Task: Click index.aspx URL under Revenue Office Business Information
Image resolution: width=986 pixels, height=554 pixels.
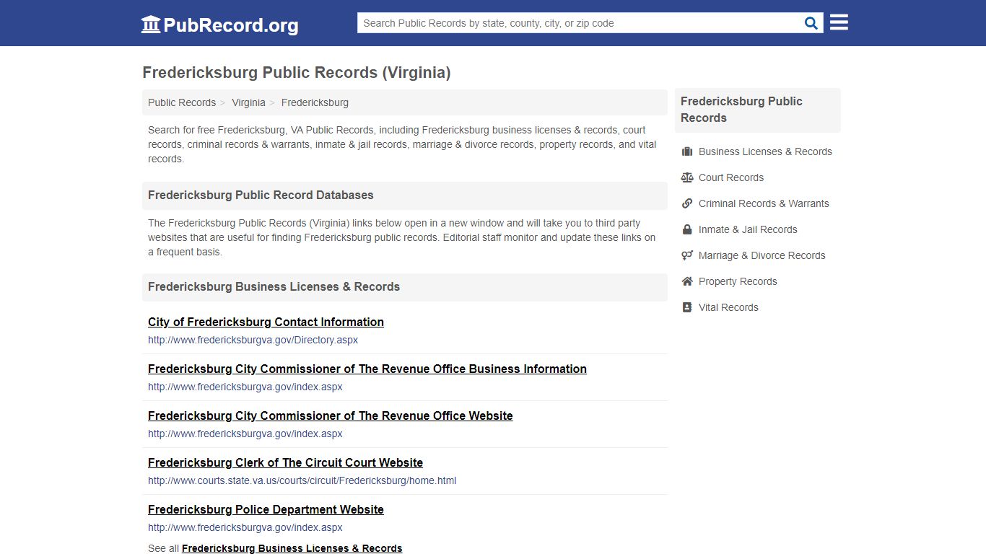Action: tap(245, 387)
